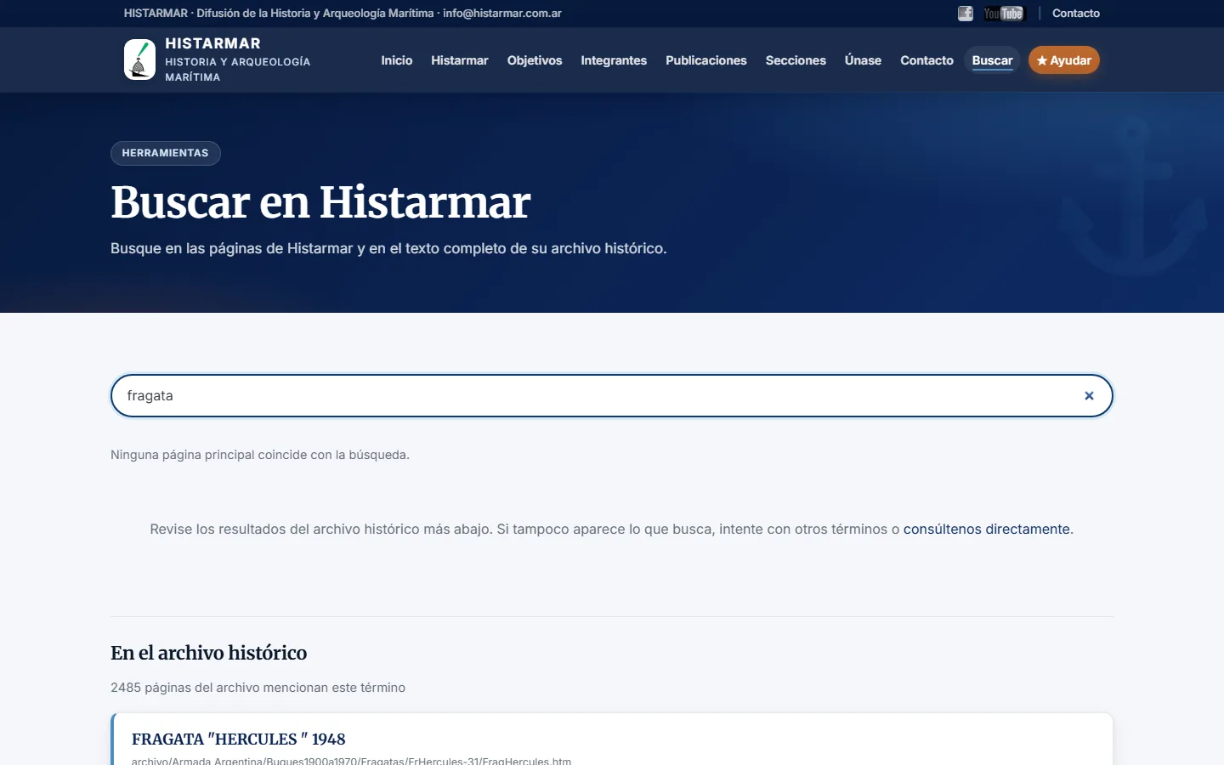Click the Hercules result's archivo path text
The image size is (1224, 765).
pos(351,761)
